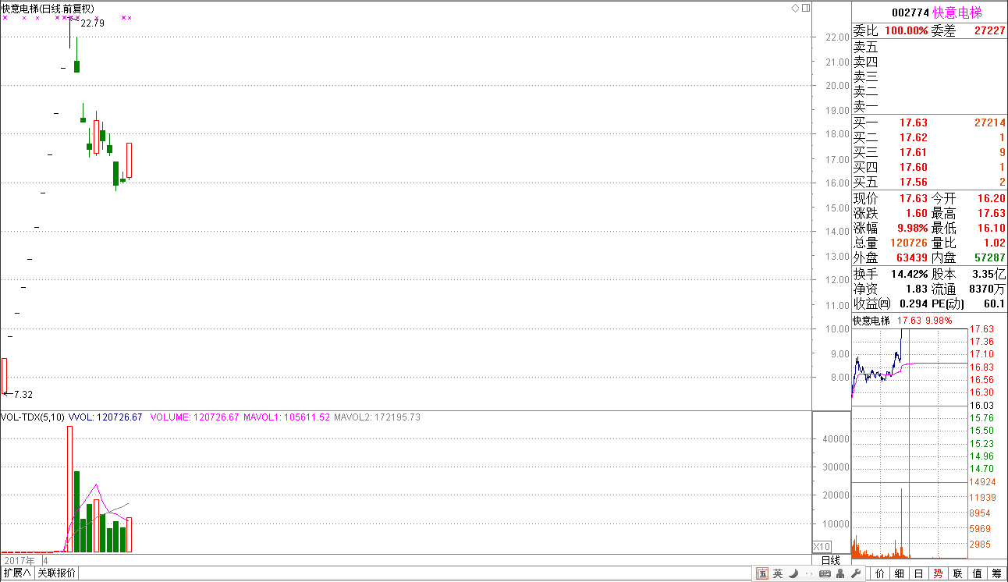Click the Wubi input method icon

(762, 574)
